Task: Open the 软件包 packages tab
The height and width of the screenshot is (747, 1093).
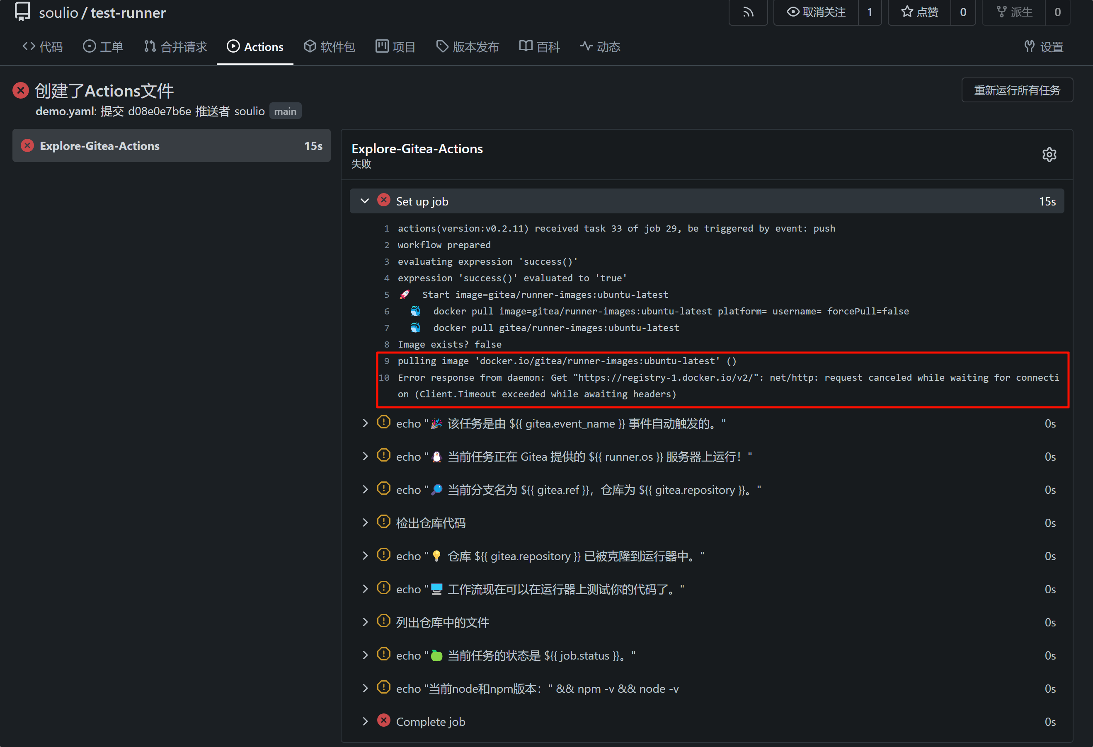Action: [x=329, y=46]
